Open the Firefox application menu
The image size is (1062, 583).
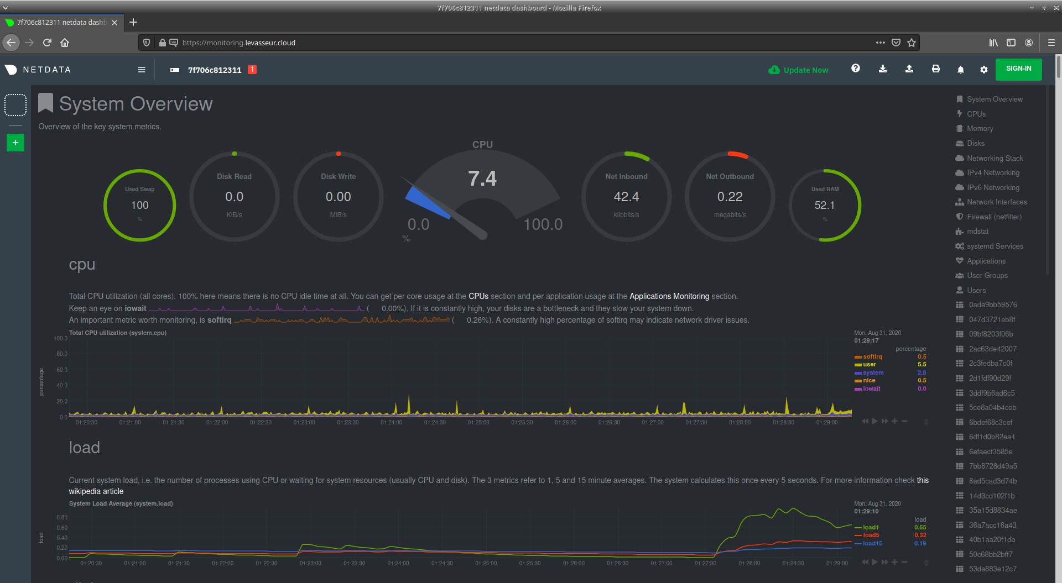pyautogui.click(x=1050, y=43)
